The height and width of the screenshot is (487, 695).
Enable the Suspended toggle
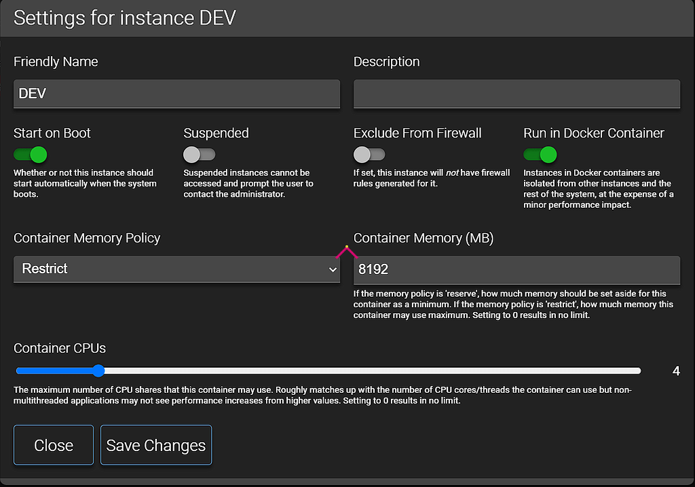pos(199,154)
